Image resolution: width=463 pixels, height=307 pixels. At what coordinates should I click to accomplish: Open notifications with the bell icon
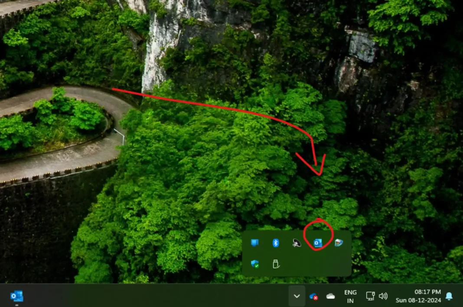(x=449, y=296)
